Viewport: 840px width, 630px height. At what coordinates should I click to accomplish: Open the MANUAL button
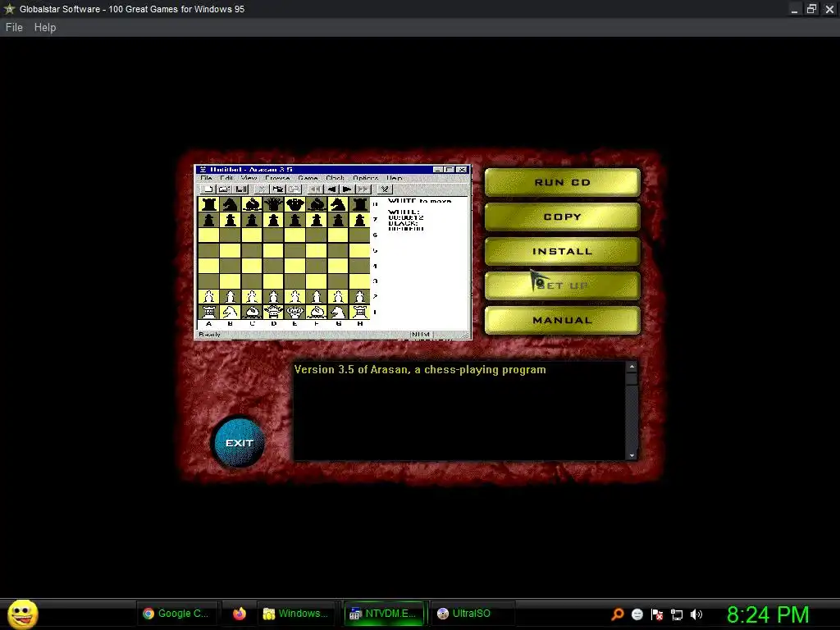[562, 320]
